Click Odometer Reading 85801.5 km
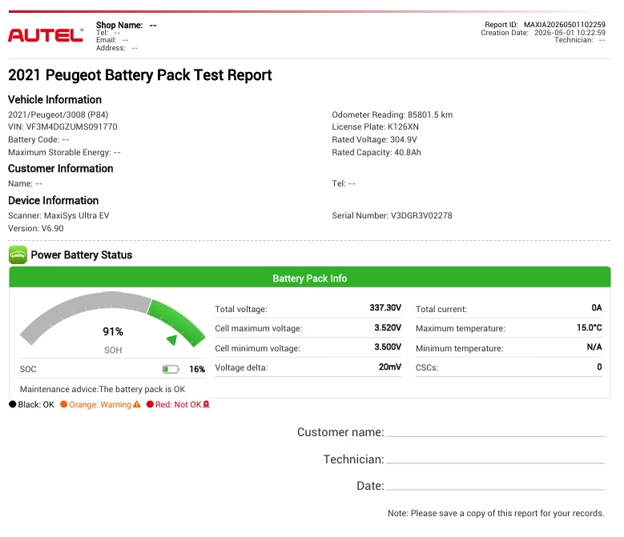This screenshot has height=537, width=624. [x=392, y=115]
